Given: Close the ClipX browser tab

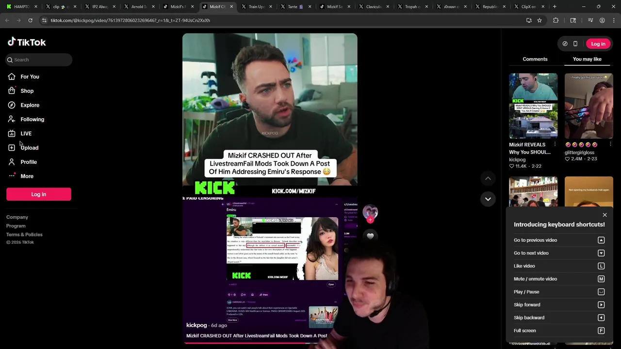Looking at the screenshot, I should 543,7.
